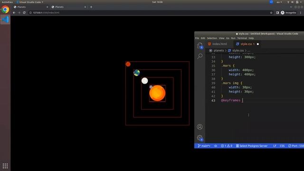The height and width of the screenshot is (171, 304).
Task: Open the Selection menu in VS Code
Action: coord(212,38)
